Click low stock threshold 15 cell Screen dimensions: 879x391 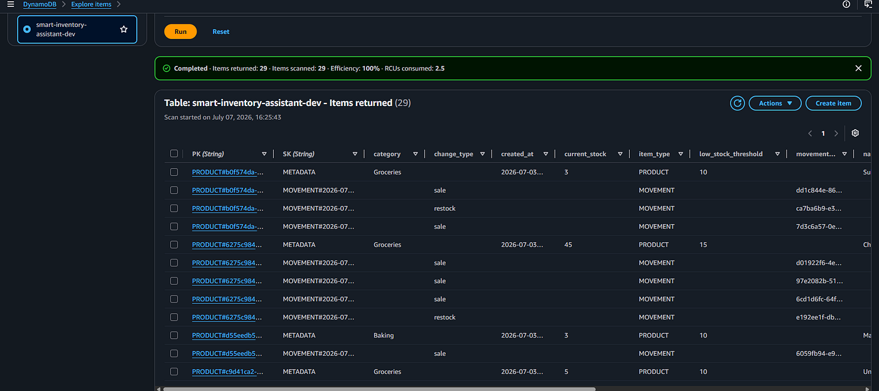point(703,245)
